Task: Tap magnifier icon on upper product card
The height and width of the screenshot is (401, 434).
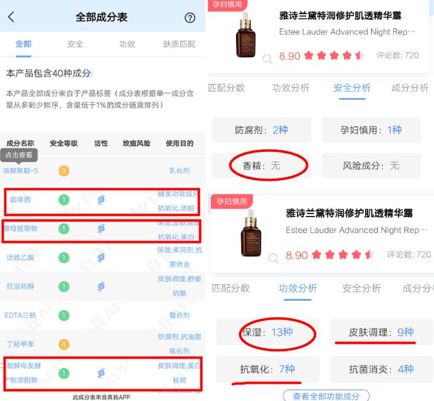Action: (x=267, y=58)
